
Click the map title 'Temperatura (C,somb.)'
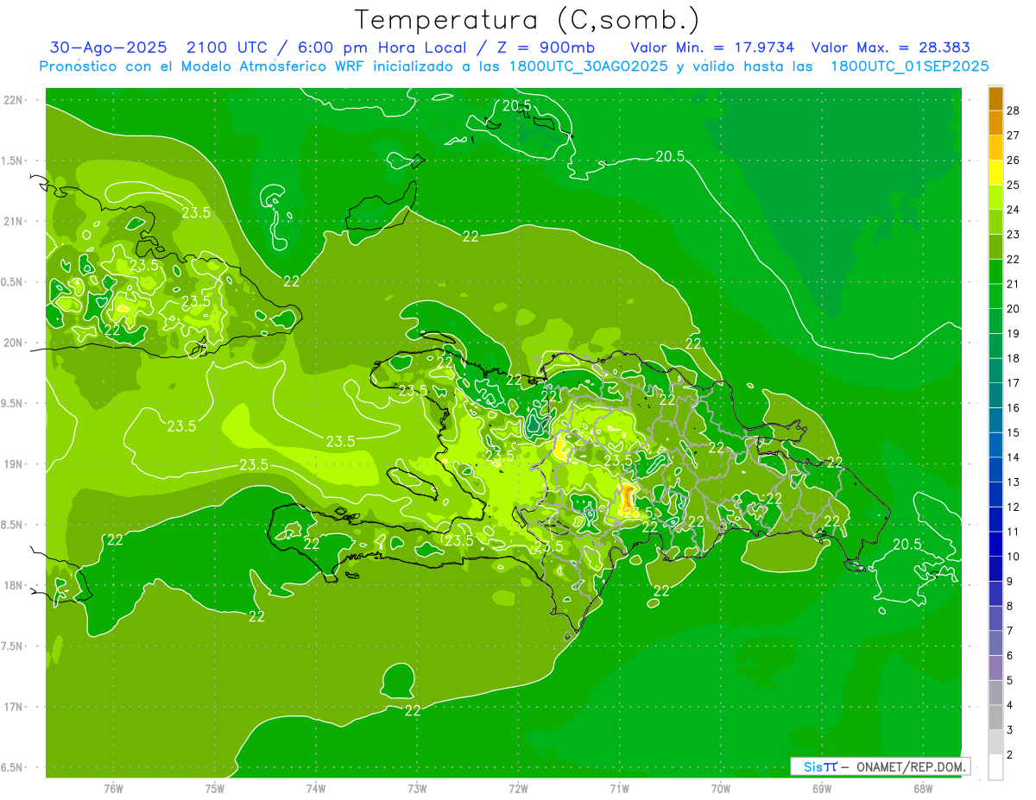pos(527,20)
